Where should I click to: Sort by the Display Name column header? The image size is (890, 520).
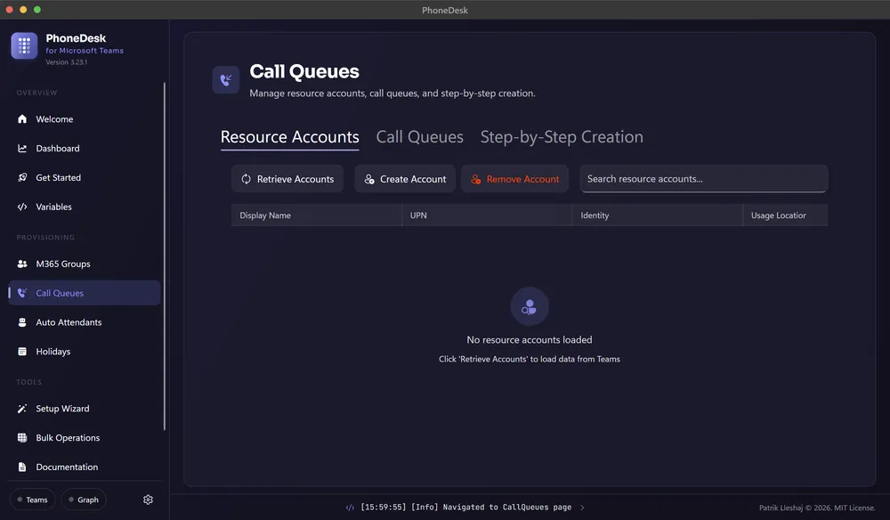click(x=316, y=215)
